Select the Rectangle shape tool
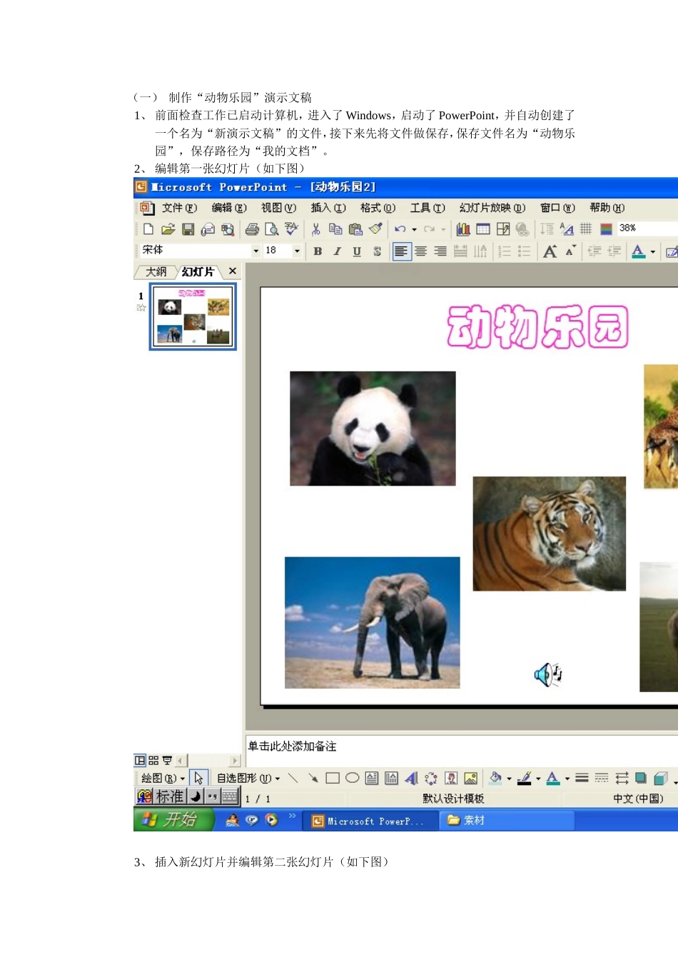The width and height of the screenshot is (678, 960). pyautogui.click(x=333, y=778)
